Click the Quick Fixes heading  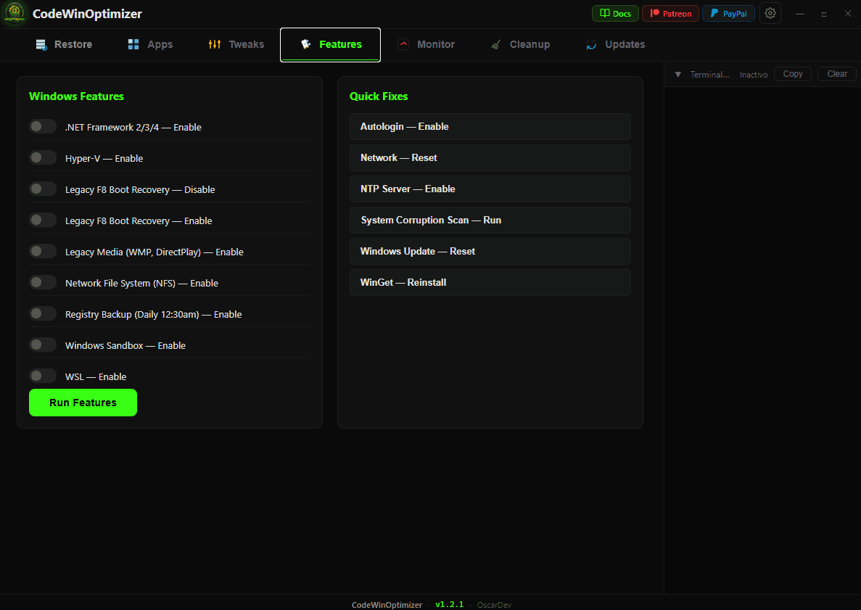(x=379, y=96)
